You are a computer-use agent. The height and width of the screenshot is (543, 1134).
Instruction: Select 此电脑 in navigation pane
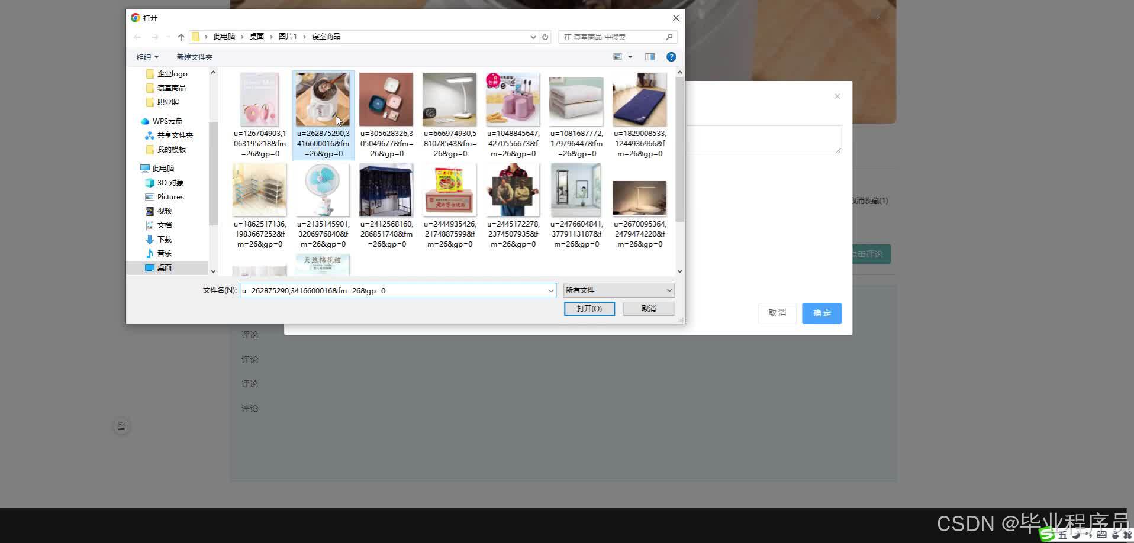coord(157,169)
